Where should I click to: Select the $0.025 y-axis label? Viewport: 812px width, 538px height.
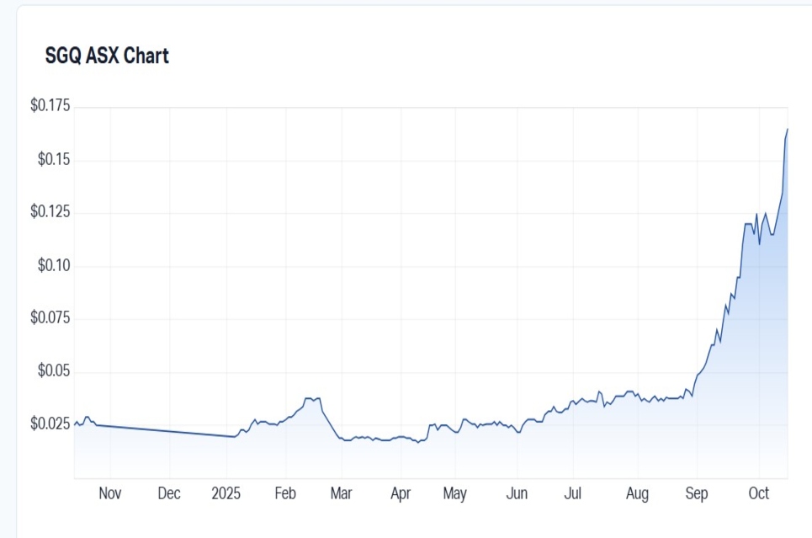tap(50, 423)
